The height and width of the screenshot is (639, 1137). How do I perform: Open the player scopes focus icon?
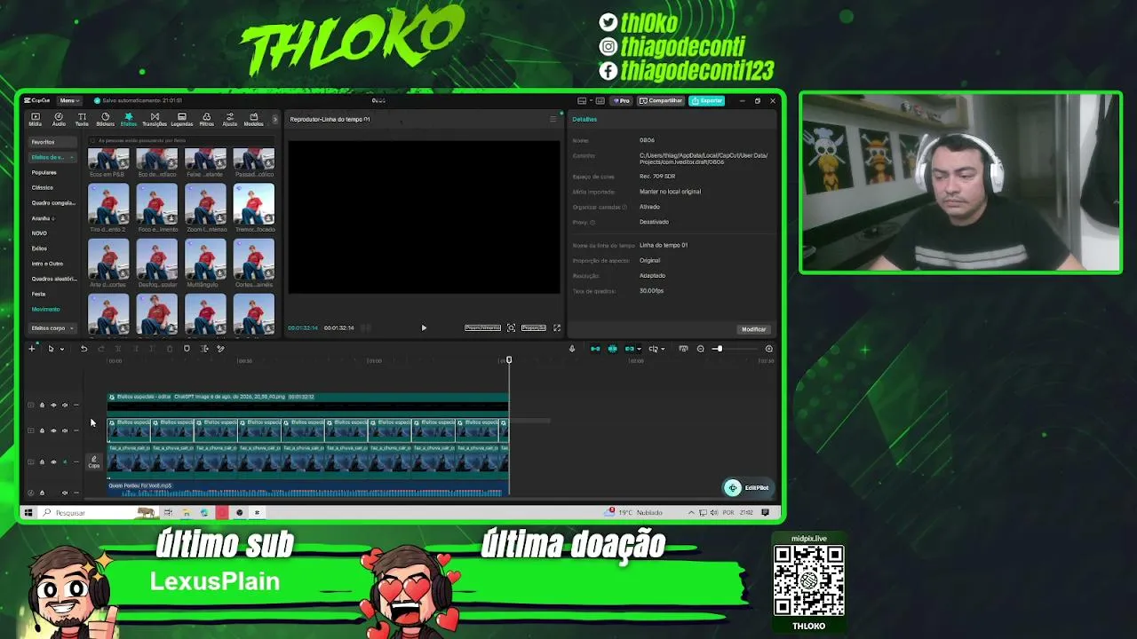point(511,328)
